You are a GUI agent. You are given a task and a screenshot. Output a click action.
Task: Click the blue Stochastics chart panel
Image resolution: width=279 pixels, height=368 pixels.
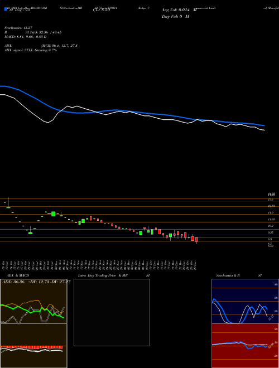click(245, 301)
